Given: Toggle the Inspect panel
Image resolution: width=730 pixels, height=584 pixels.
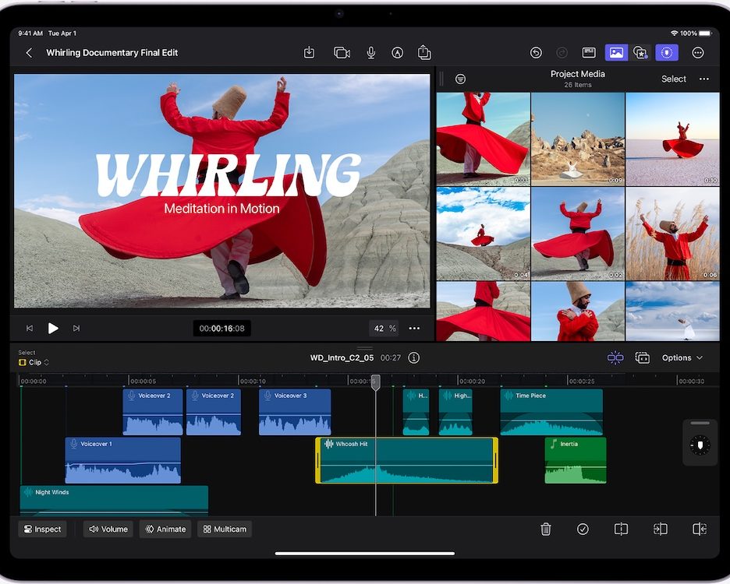Looking at the screenshot, I should pyautogui.click(x=42, y=529).
